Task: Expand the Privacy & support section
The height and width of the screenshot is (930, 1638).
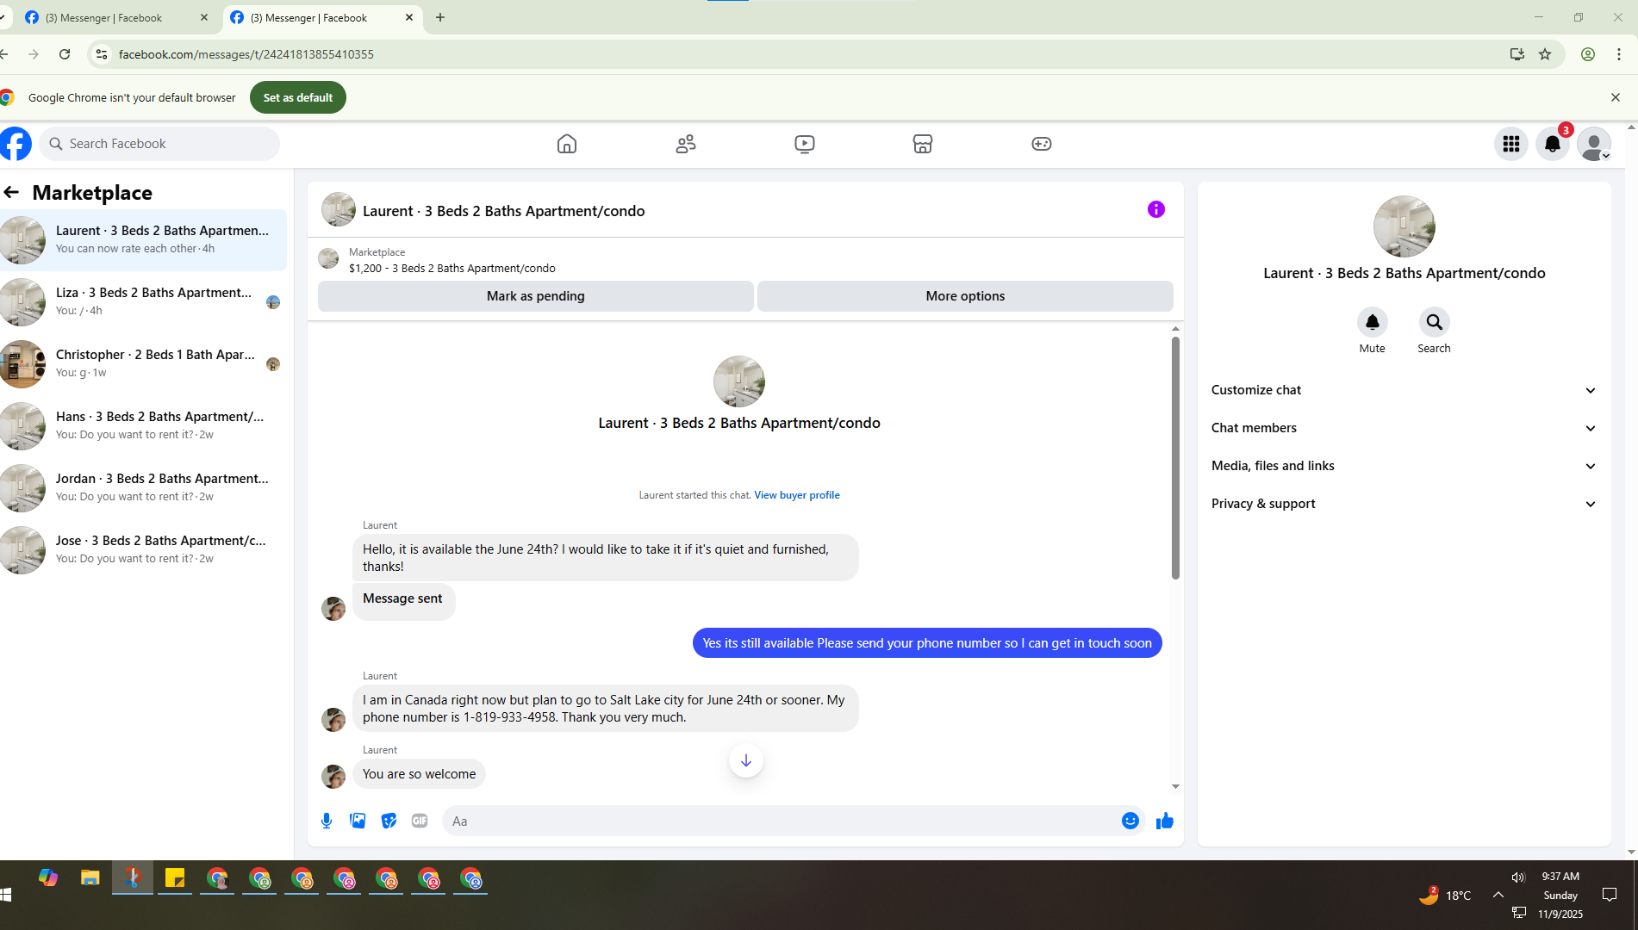Action: tap(1404, 504)
